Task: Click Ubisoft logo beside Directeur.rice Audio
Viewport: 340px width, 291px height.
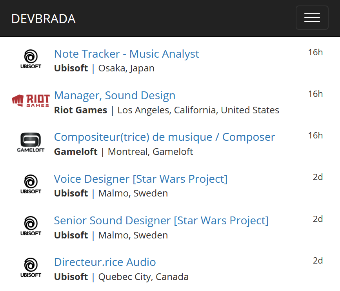Action: pos(31,267)
